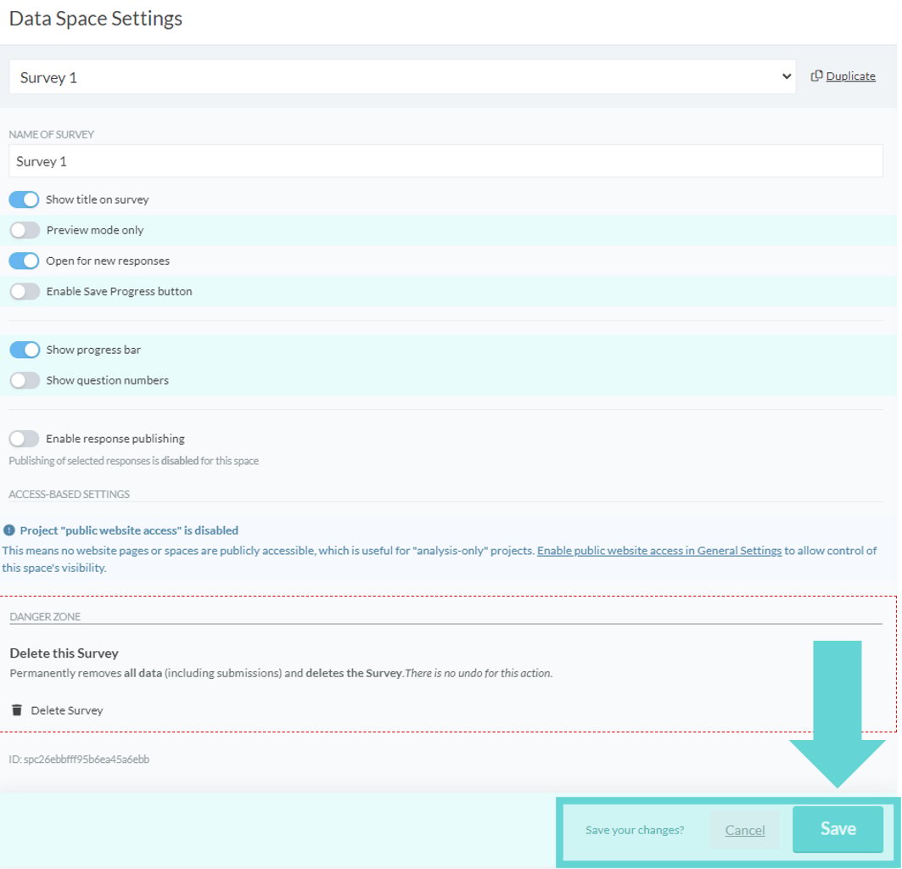Image resolution: width=902 pixels, height=869 pixels.
Task: Turn on Enable response publishing switch
Action: point(24,439)
